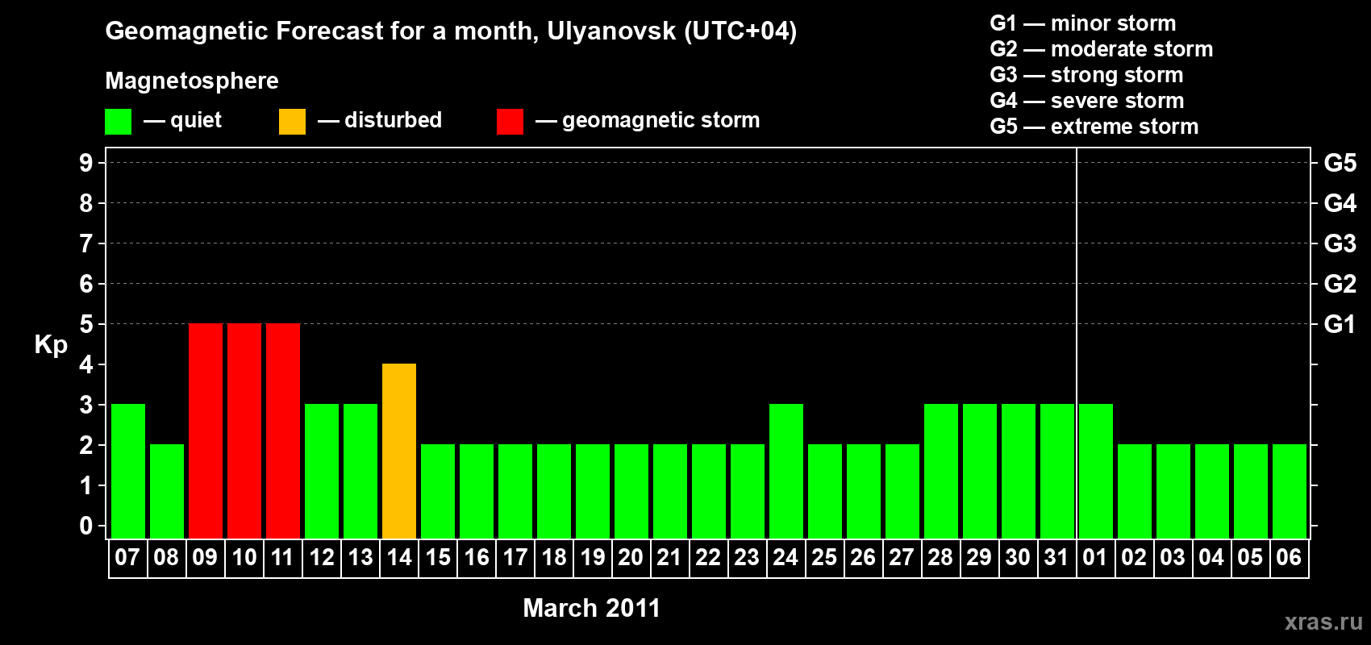Click the orange disturbed legend swatch
1371x645 pixels.
click(x=292, y=122)
